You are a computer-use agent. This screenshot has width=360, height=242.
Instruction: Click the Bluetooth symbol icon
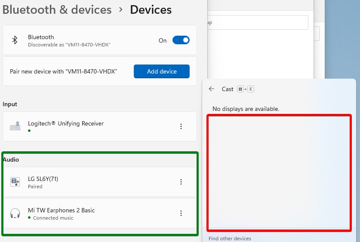coord(15,40)
